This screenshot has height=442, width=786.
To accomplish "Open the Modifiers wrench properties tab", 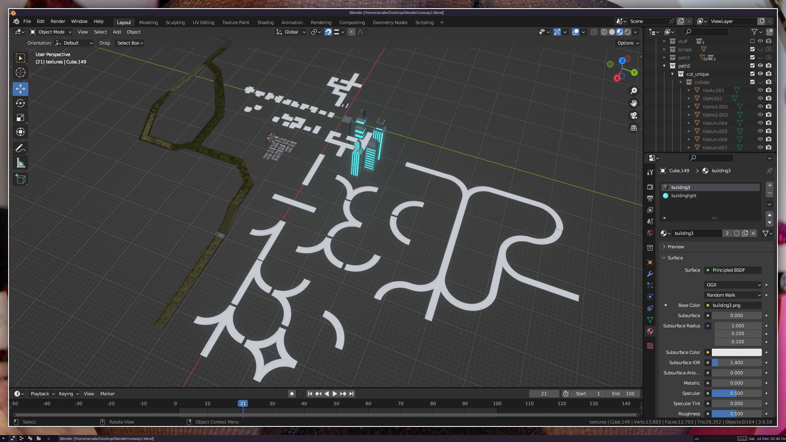I will pyautogui.click(x=650, y=274).
